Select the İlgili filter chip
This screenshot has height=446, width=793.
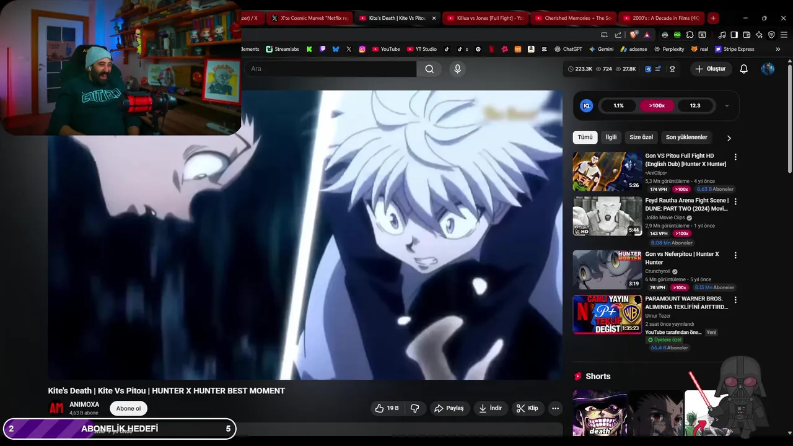click(611, 137)
